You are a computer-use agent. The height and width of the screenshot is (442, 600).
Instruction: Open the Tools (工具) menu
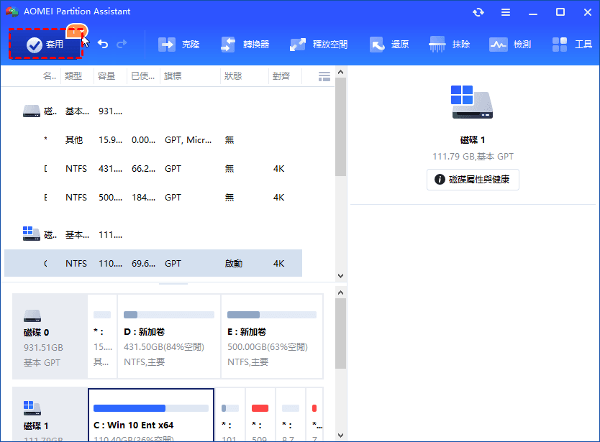coord(572,45)
